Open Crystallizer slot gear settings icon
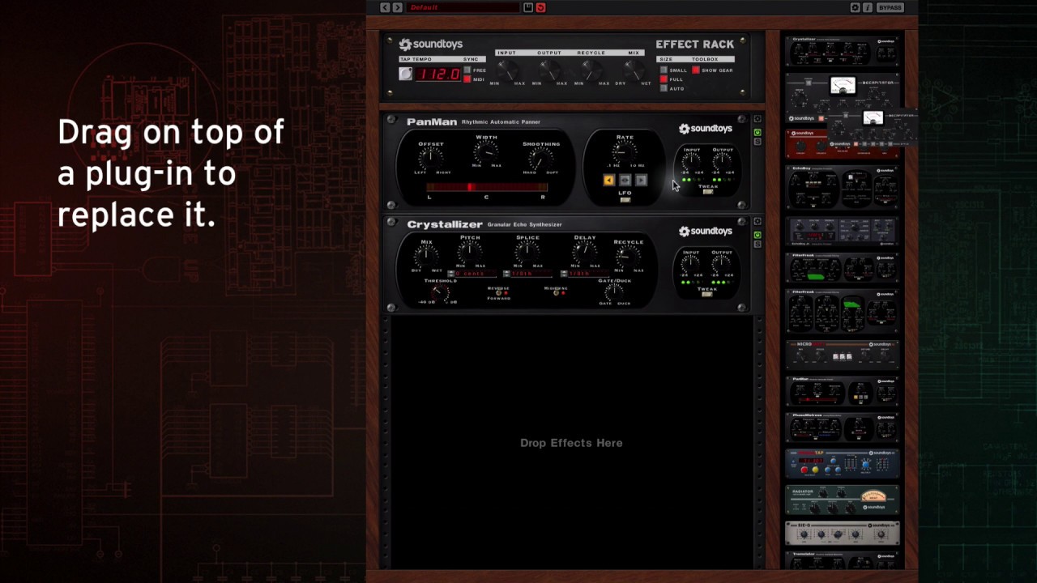1037x583 pixels. (x=757, y=222)
